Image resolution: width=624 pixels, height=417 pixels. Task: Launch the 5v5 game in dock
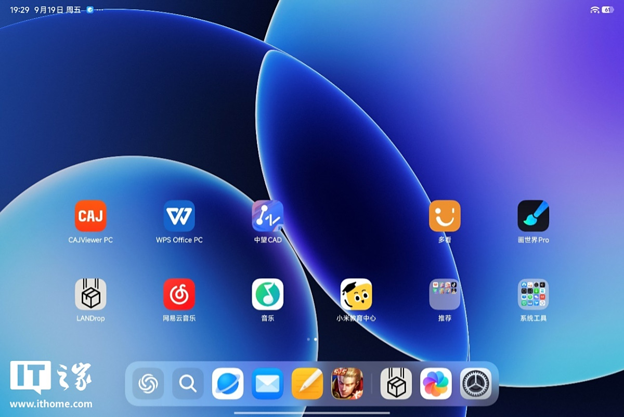347,384
